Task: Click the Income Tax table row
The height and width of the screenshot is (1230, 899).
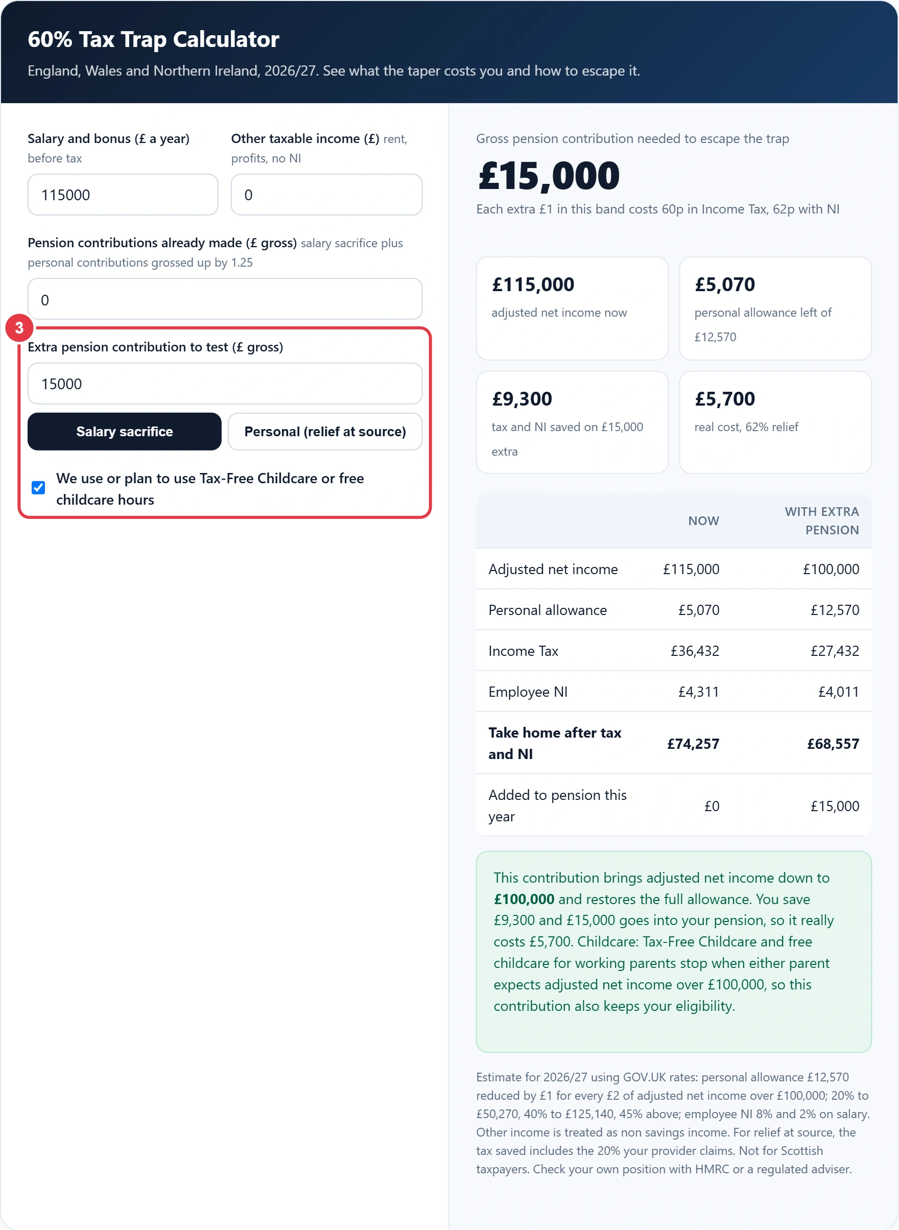Action: click(674, 651)
